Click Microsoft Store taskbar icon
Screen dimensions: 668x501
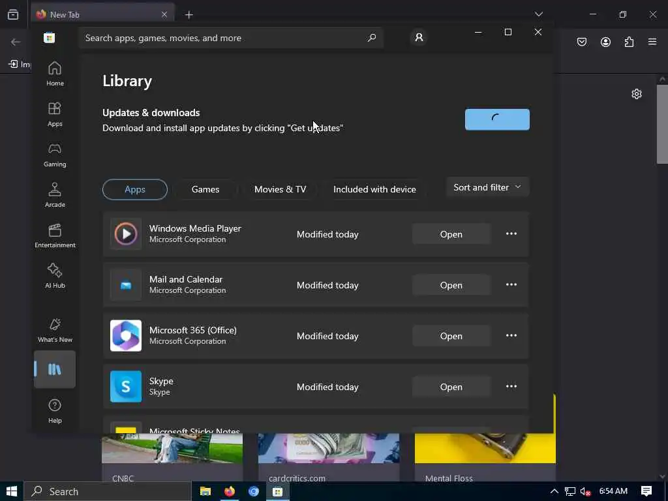pos(278,491)
